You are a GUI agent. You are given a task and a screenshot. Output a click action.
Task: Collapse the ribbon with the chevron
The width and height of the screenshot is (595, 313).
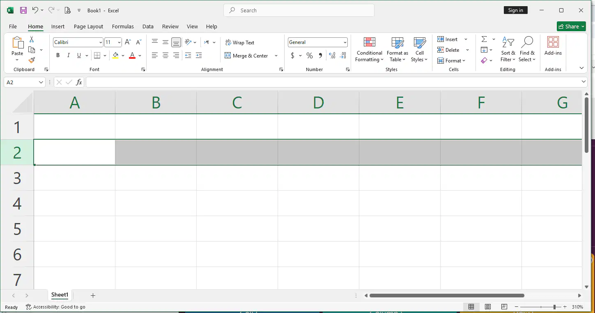[581, 68]
